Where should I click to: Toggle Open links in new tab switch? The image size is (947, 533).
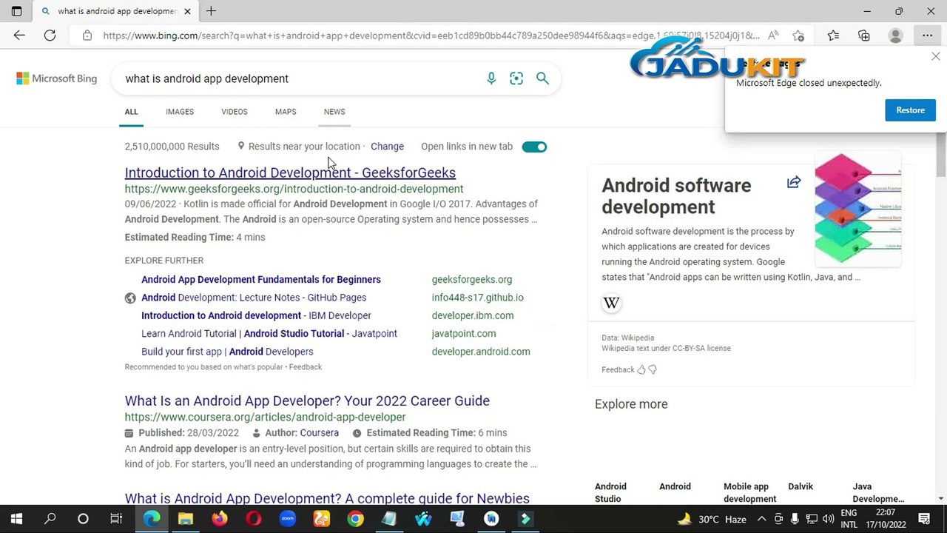pos(534,147)
